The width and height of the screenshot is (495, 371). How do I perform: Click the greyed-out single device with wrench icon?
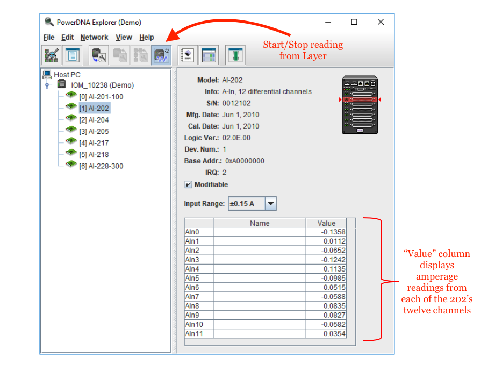120,55
